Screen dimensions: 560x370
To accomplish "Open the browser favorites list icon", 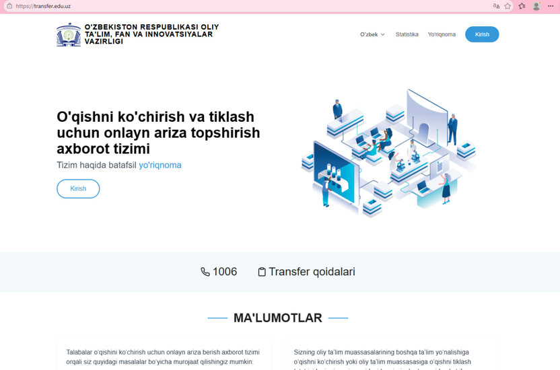I will point(522,5).
